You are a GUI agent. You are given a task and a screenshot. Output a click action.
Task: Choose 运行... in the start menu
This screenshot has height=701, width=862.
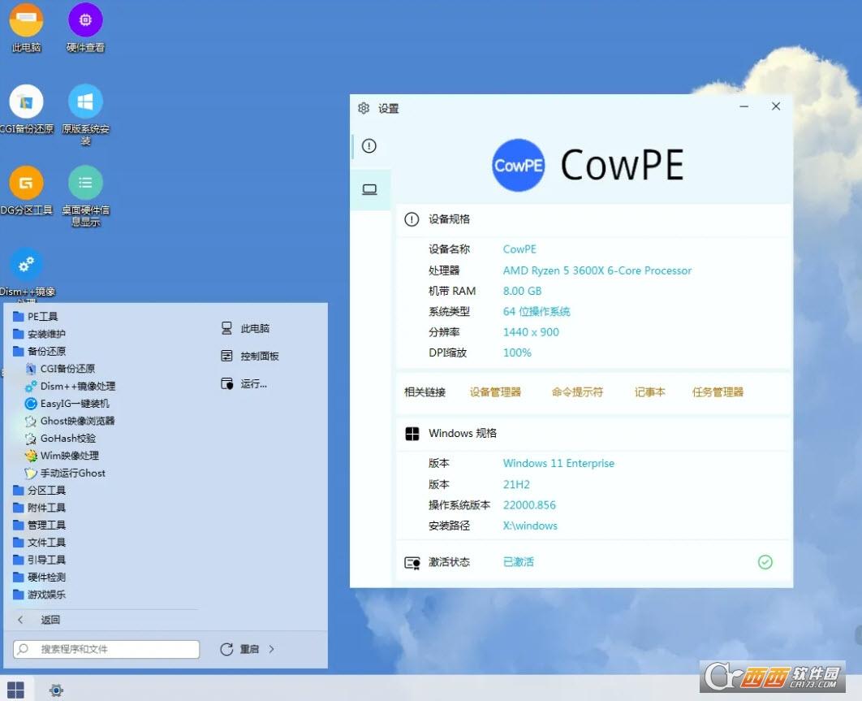click(x=244, y=383)
